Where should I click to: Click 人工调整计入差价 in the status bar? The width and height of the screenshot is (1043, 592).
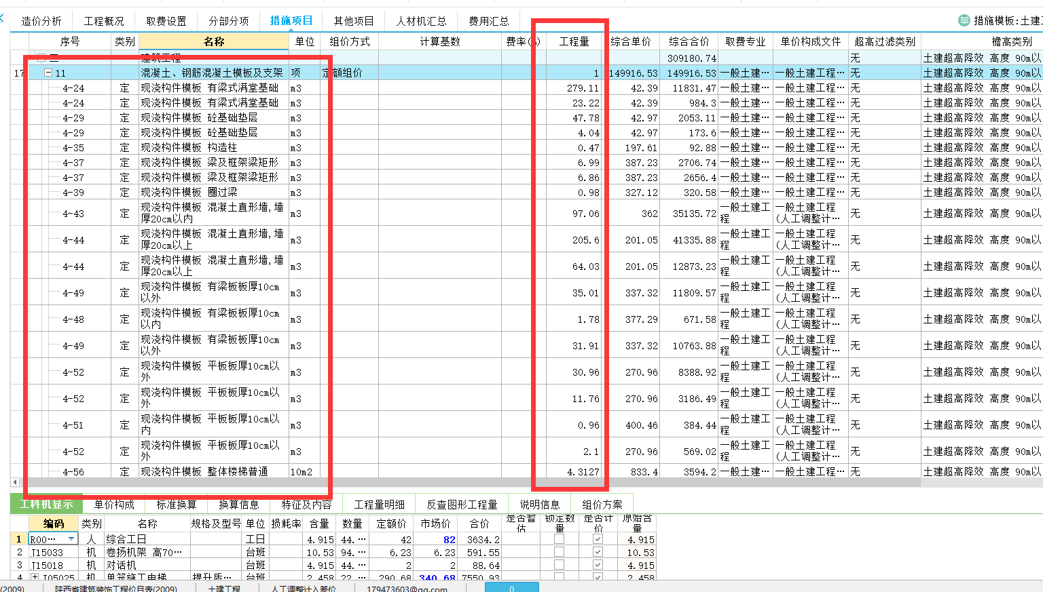coord(304,588)
